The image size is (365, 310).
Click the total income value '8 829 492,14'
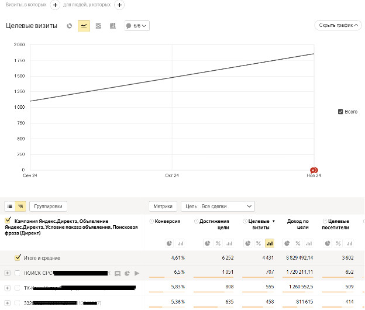[x=299, y=258]
